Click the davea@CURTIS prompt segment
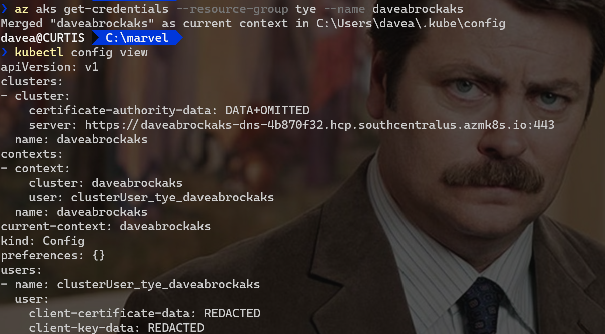The width and height of the screenshot is (605, 334). point(42,38)
